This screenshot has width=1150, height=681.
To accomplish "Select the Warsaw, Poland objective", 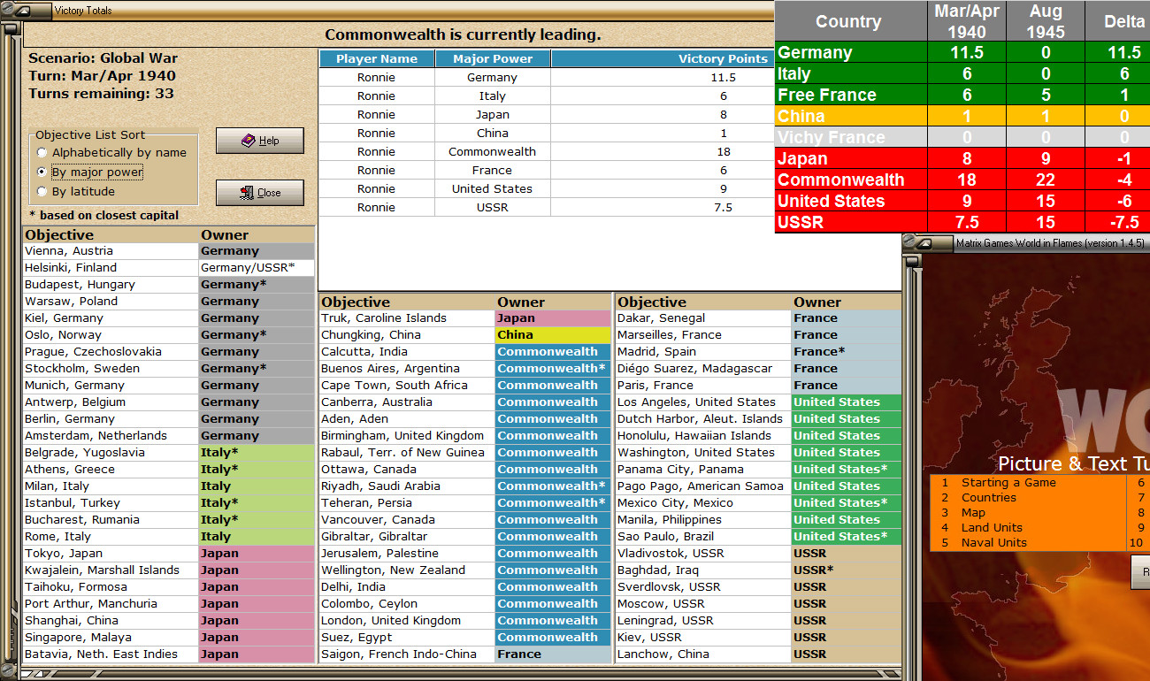I will coord(111,302).
